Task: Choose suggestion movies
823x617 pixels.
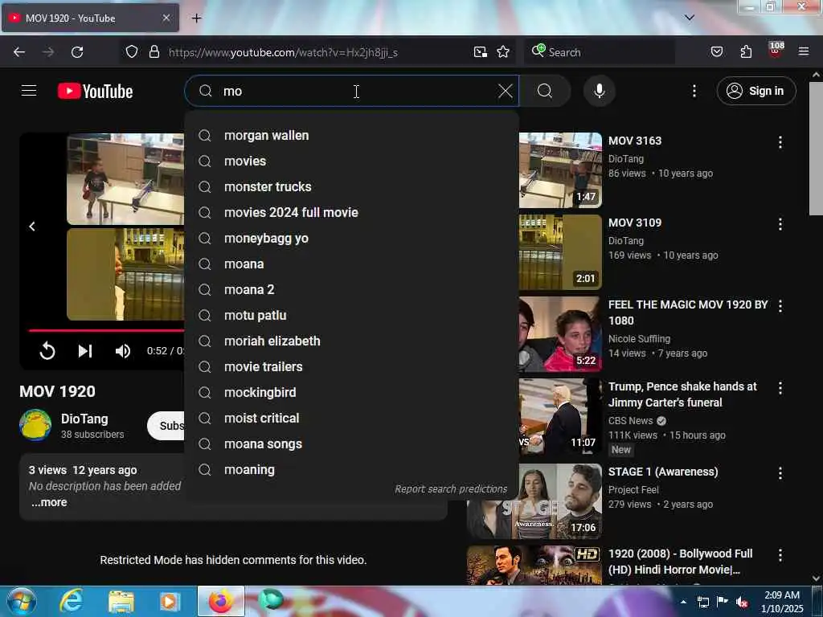Action: [352, 161]
